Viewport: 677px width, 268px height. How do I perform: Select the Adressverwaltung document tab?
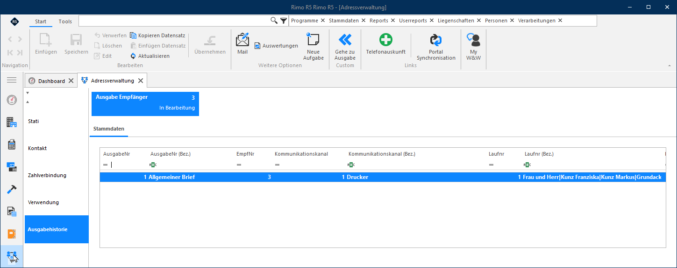pos(113,81)
